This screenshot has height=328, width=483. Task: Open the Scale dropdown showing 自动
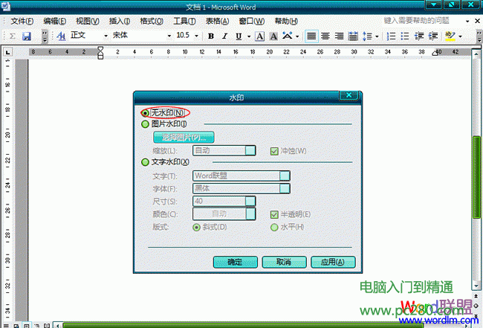click(250, 150)
